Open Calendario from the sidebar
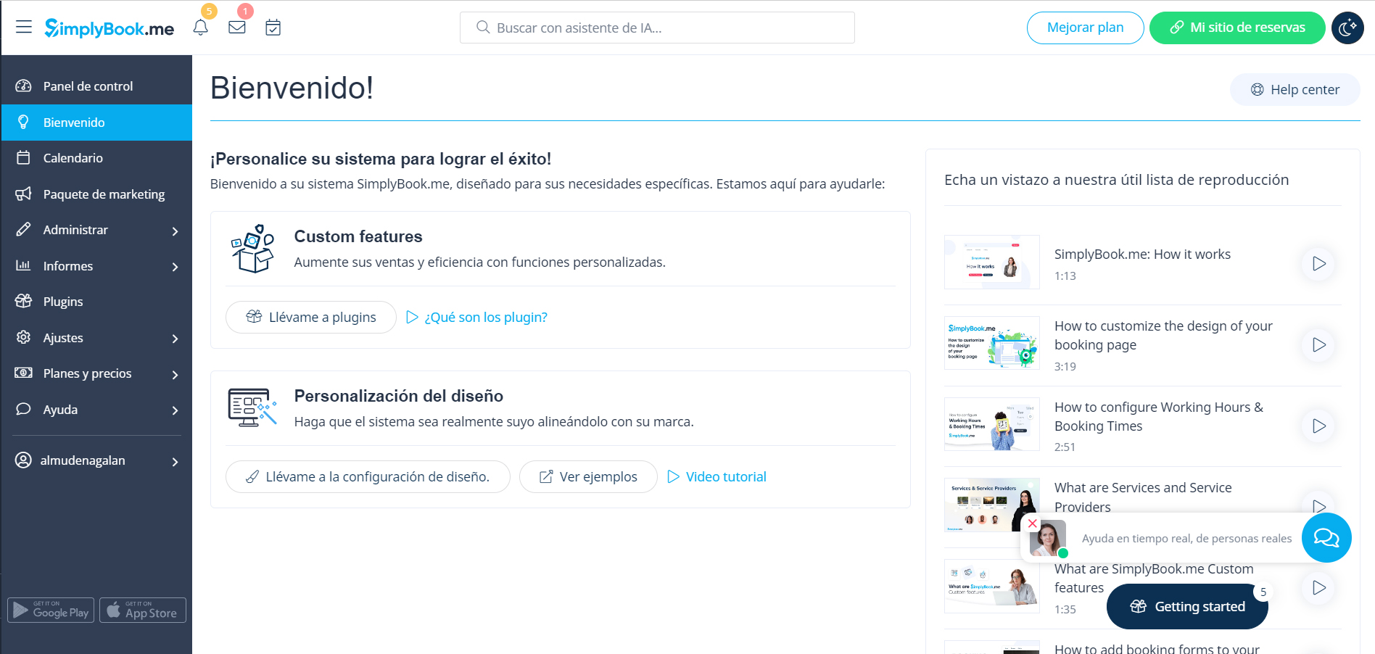 pyautogui.click(x=75, y=157)
